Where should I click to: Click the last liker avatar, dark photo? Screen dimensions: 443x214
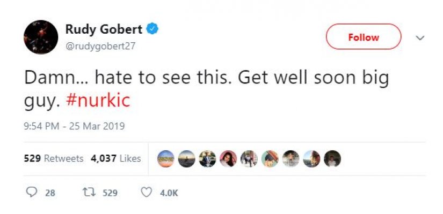[332, 158]
